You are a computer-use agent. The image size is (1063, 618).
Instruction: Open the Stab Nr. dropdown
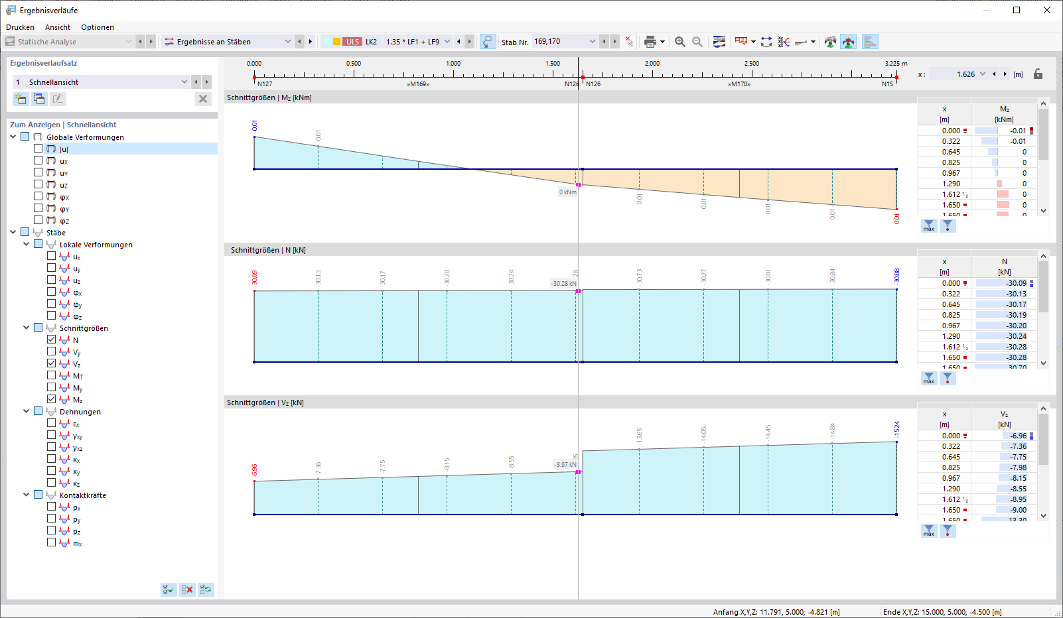click(x=593, y=41)
